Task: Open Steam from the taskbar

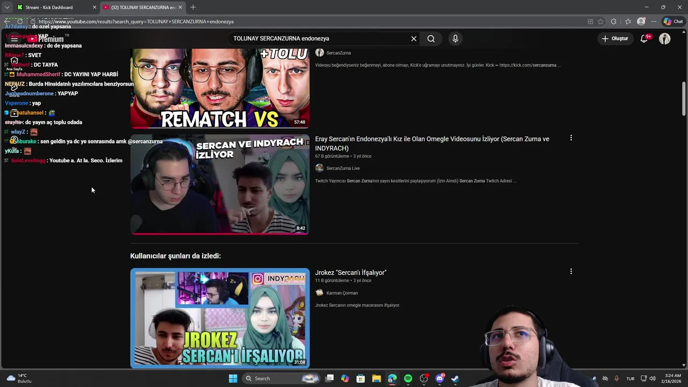Action: pyautogui.click(x=455, y=378)
